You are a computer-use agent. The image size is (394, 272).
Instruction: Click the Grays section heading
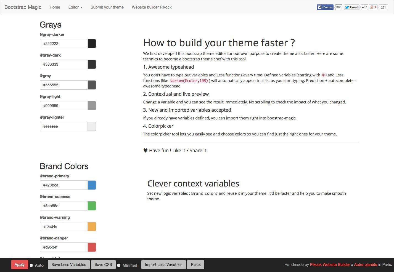click(x=51, y=25)
